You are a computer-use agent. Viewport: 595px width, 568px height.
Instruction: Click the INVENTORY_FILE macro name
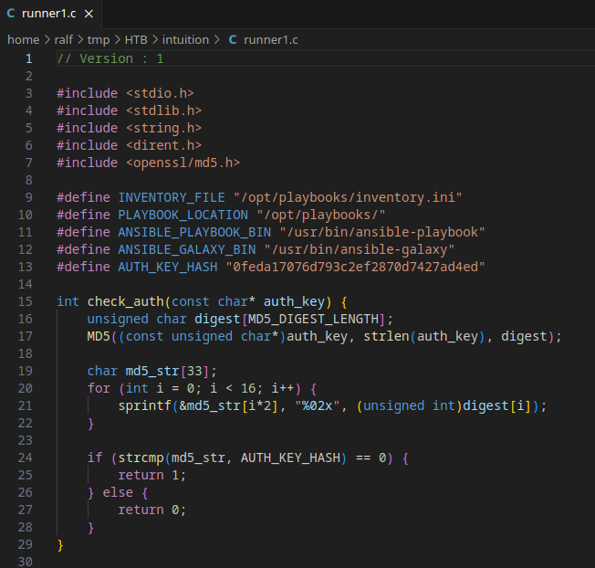point(172,197)
